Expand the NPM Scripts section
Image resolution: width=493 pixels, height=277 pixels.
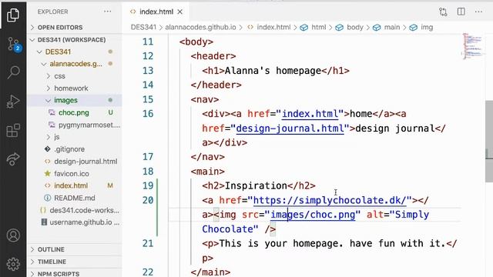coord(75,274)
